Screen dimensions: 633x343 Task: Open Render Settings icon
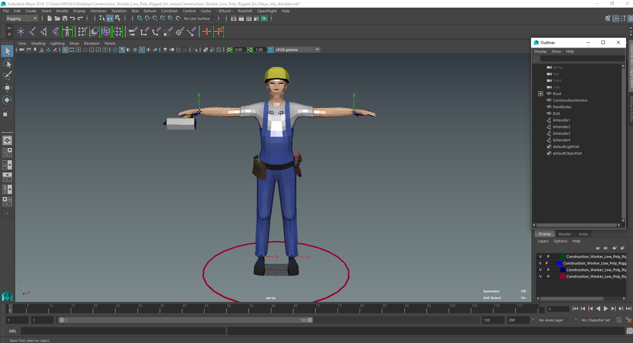pos(257,19)
